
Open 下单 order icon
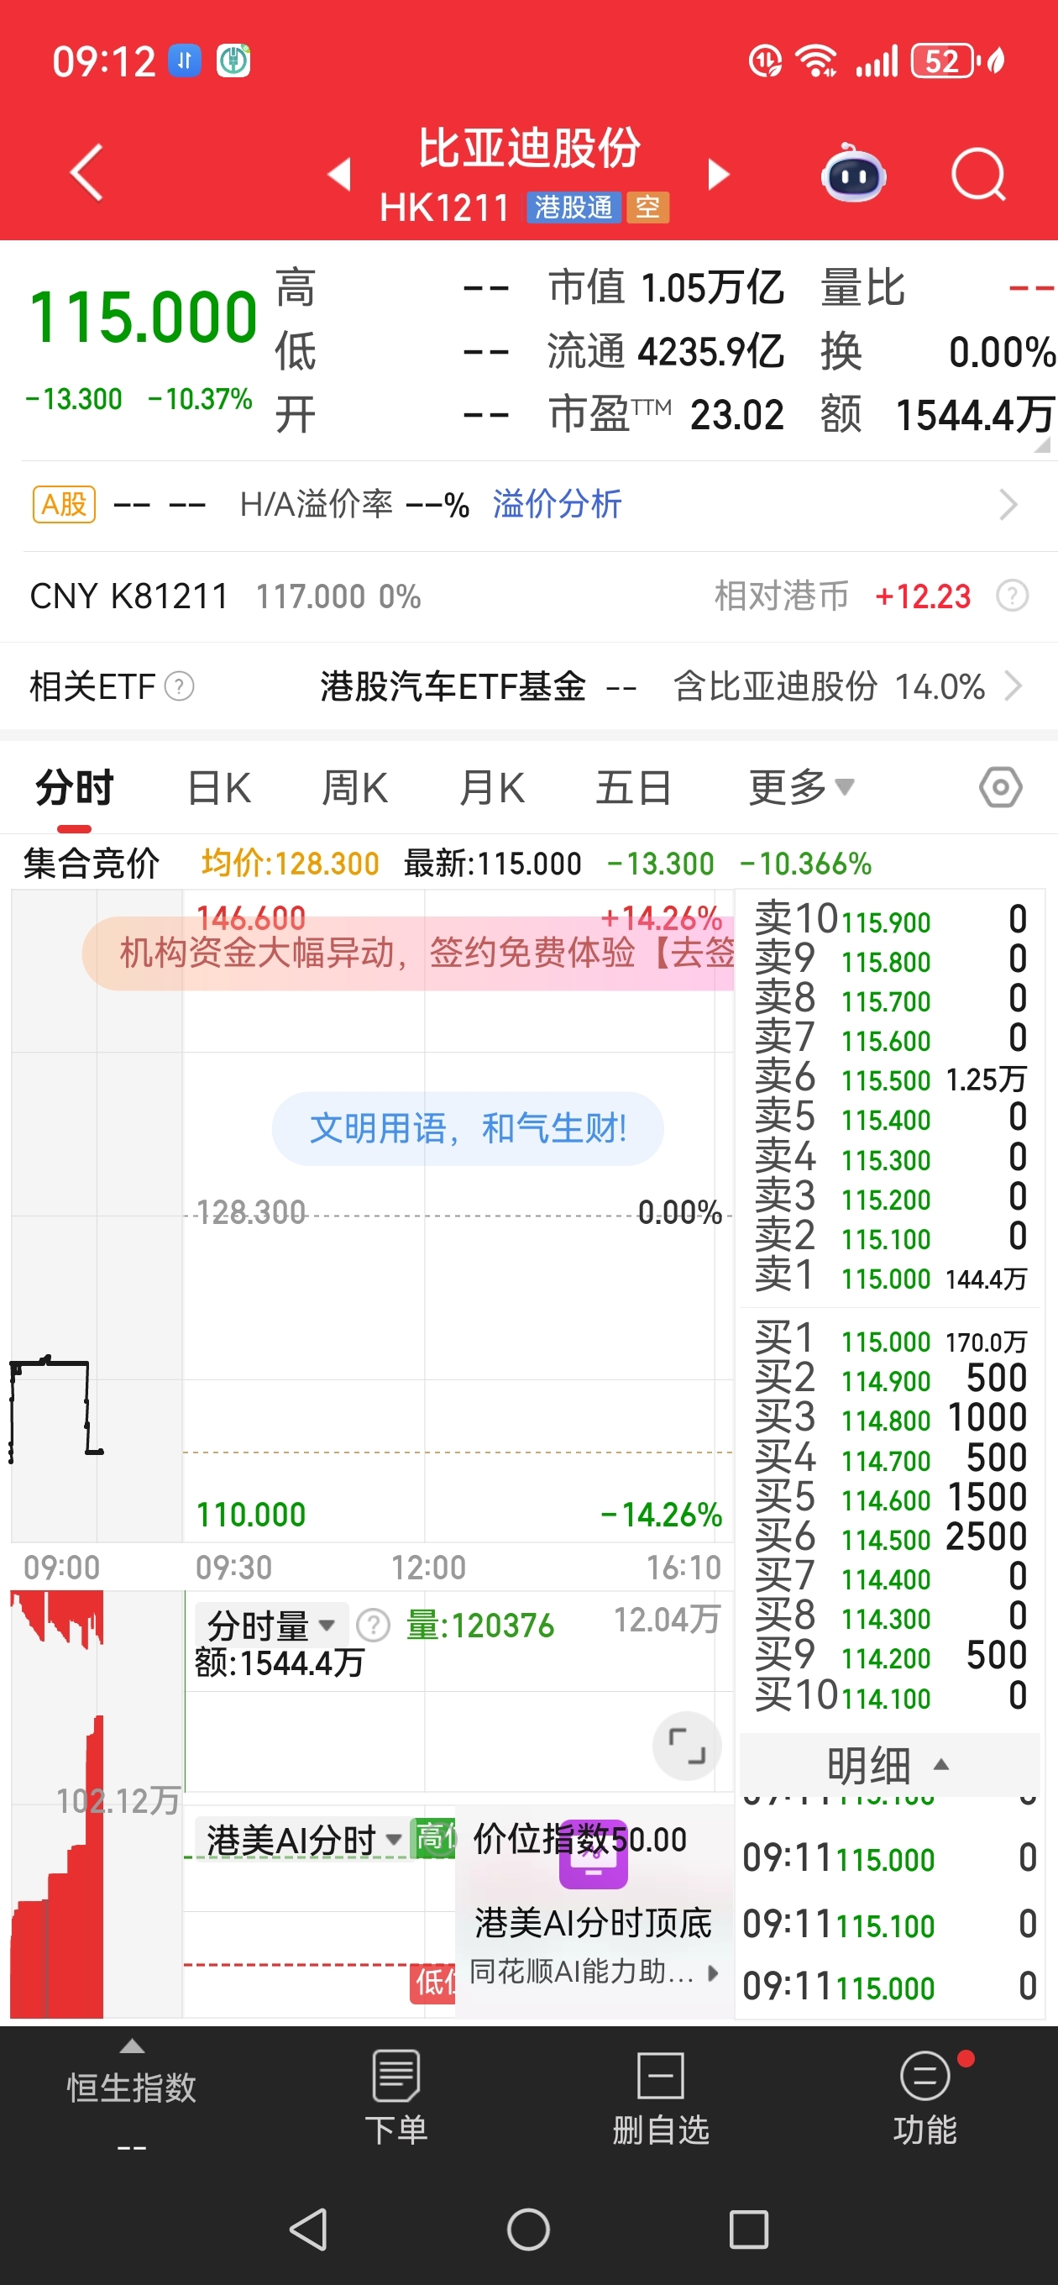pos(396,2098)
